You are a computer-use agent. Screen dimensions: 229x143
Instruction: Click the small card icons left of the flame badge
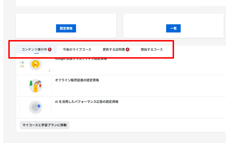22,64
